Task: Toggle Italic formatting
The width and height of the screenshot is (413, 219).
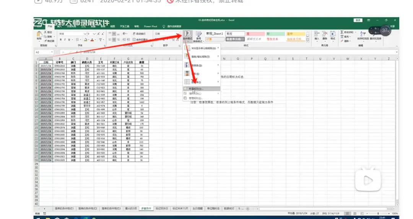Action: 65,39
